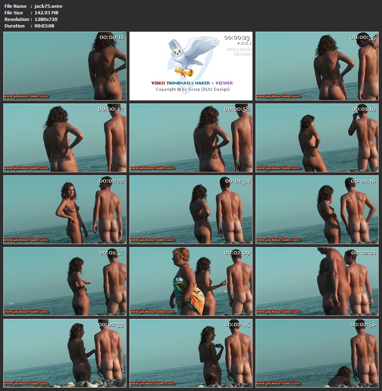Click the frame marked 00:02:21
Image resolution: width=382 pixels, height=391 pixels.
[317, 281]
